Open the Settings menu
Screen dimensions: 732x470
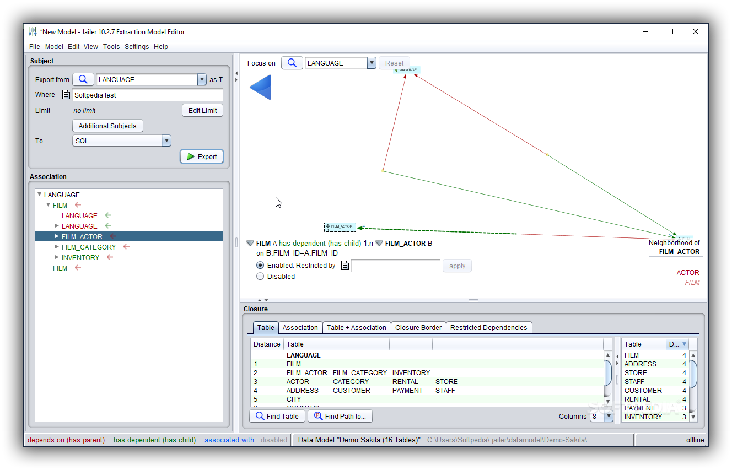pos(137,47)
